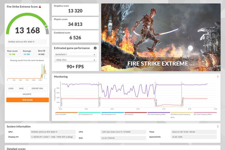
Task: Toggle the GPU Load (%) legend entry
Action: [136, 114]
